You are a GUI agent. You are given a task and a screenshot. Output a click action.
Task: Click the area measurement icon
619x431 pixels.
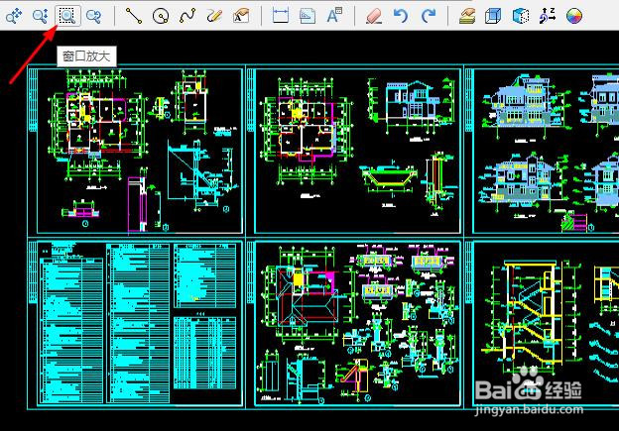pos(308,16)
